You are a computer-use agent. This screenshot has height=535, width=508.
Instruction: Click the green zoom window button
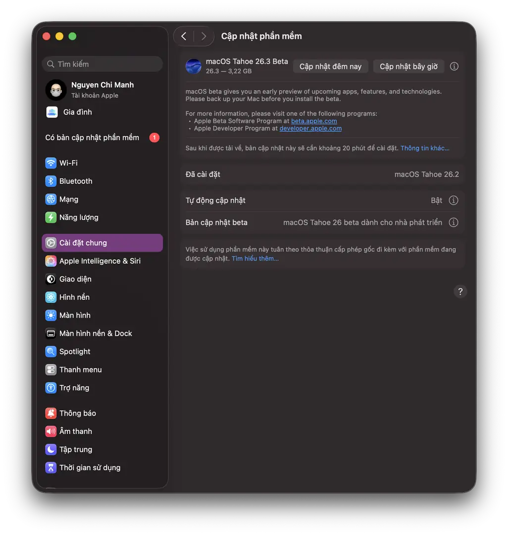pyautogui.click(x=72, y=37)
